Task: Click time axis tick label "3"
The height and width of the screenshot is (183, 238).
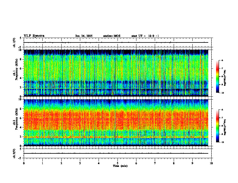Action: click(x=80, y=163)
